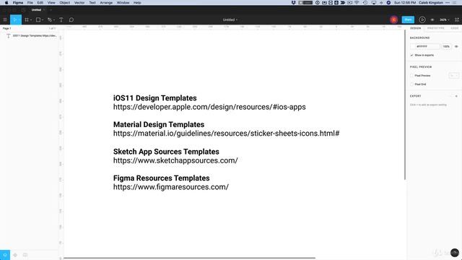Add an export setting with plus icon
This screenshot has height=260, width=462.
[456, 96]
